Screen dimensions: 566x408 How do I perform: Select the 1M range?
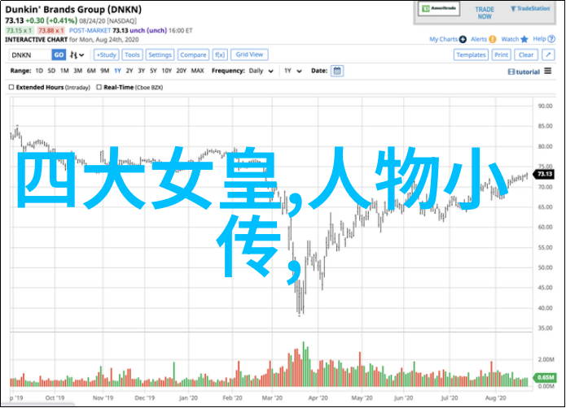(x=64, y=71)
